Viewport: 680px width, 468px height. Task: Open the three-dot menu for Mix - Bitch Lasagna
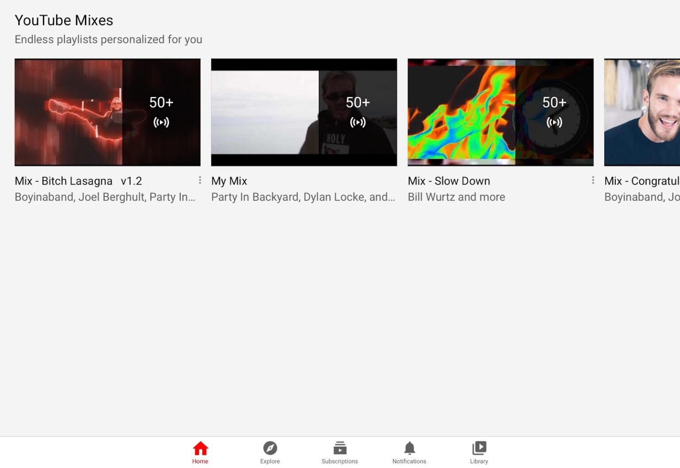tap(200, 180)
